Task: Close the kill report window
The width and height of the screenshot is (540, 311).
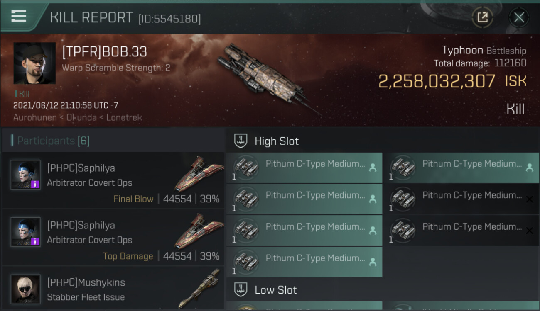Action: click(x=519, y=17)
